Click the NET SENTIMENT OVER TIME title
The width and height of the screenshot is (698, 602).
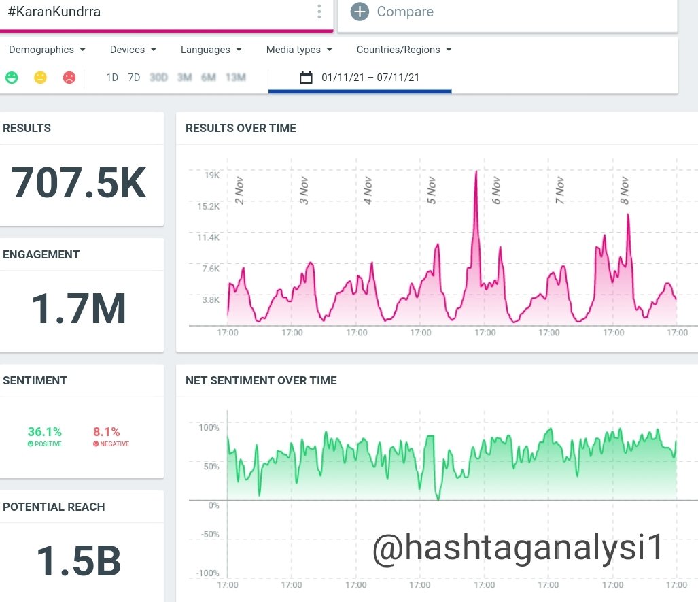coord(261,380)
